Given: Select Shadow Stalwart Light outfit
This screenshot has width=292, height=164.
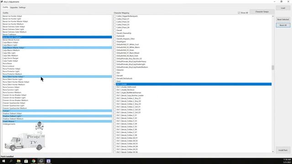Looking at the screenshot, I should (57, 116).
